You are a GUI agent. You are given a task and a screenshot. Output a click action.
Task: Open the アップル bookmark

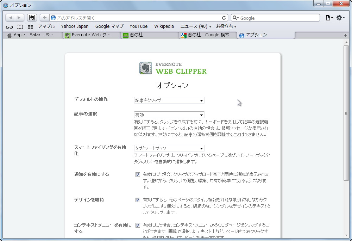tap(46, 26)
